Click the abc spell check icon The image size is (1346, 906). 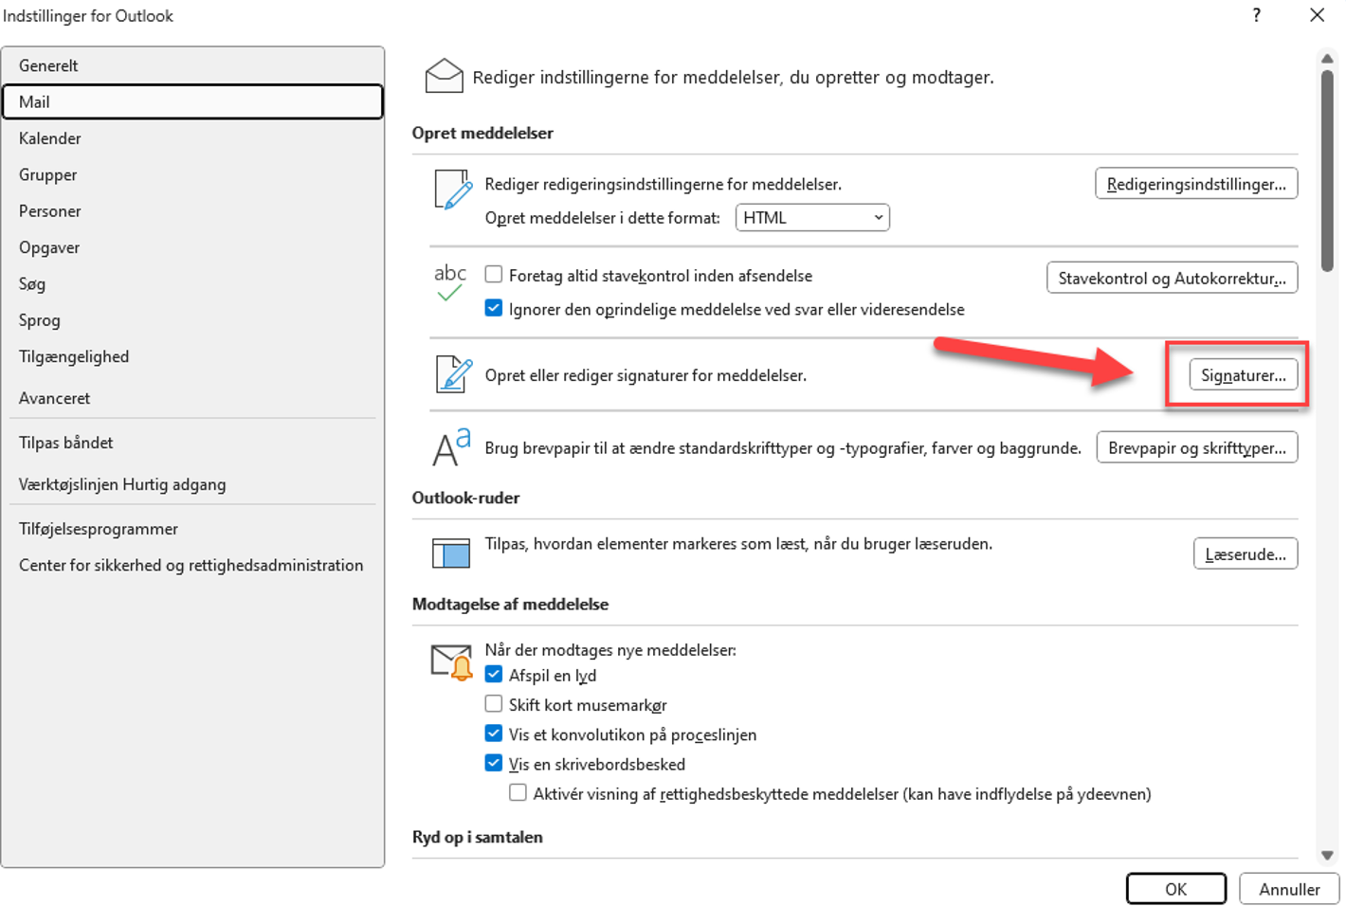pyautogui.click(x=449, y=282)
